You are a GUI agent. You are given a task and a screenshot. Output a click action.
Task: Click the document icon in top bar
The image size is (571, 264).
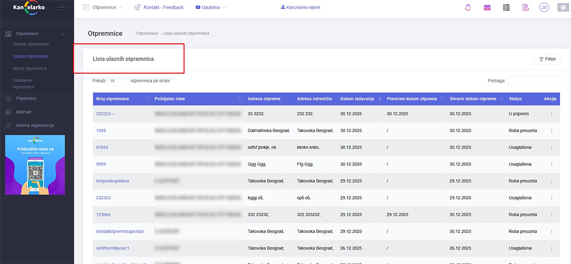525,7
